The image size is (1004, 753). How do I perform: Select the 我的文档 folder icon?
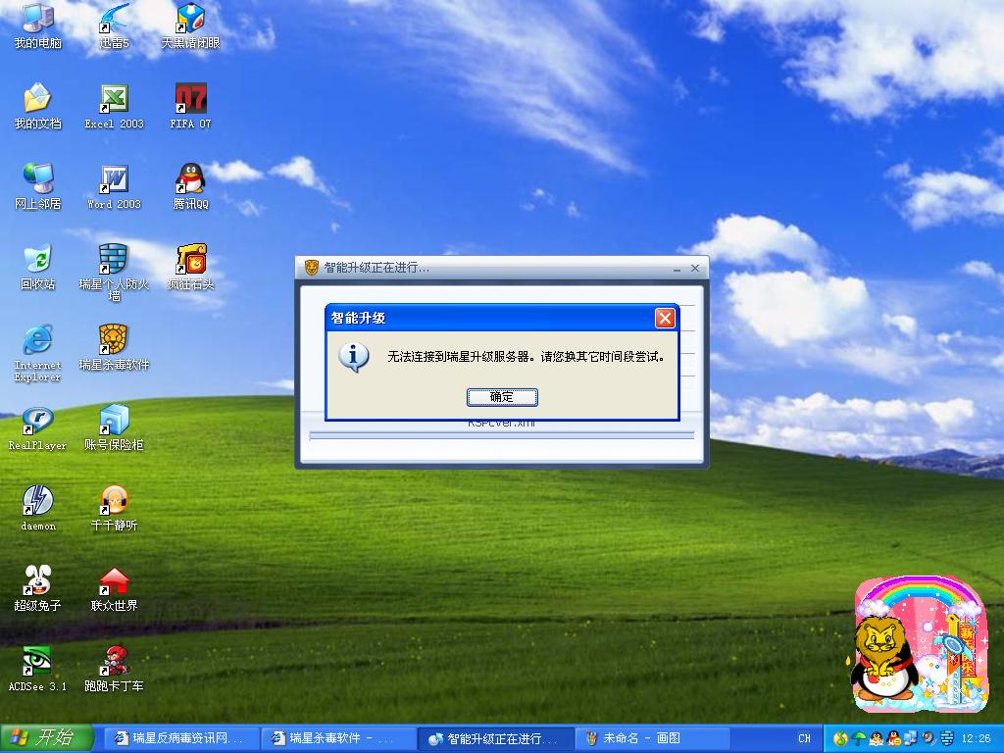(x=38, y=106)
